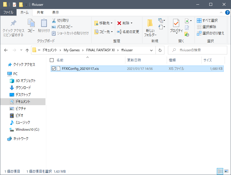Sort by 更新日時 column header
This screenshot has height=175, width=231.
(134, 60)
